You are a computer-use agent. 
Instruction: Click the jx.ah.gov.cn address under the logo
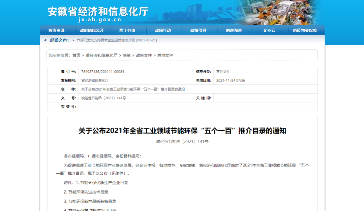click(99, 20)
